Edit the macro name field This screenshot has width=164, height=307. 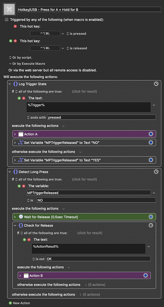pos(89,9)
